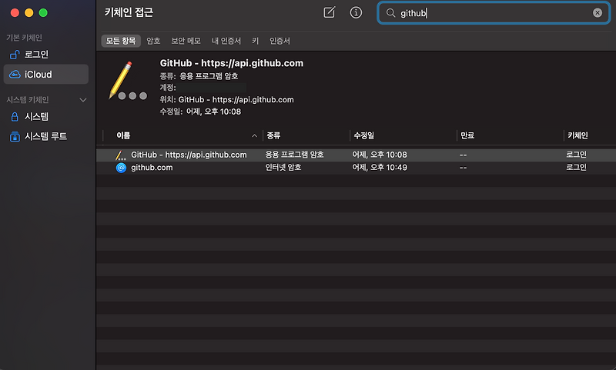Click the 위치 line in detail header
Viewport: 616px width, 370px height.
[x=226, y=100]
